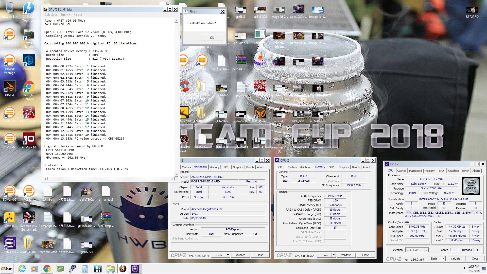This screenshot has height=274, width=487.
Task: Open Internet Explorer in taskbar
Action: (x=22, y=269)
